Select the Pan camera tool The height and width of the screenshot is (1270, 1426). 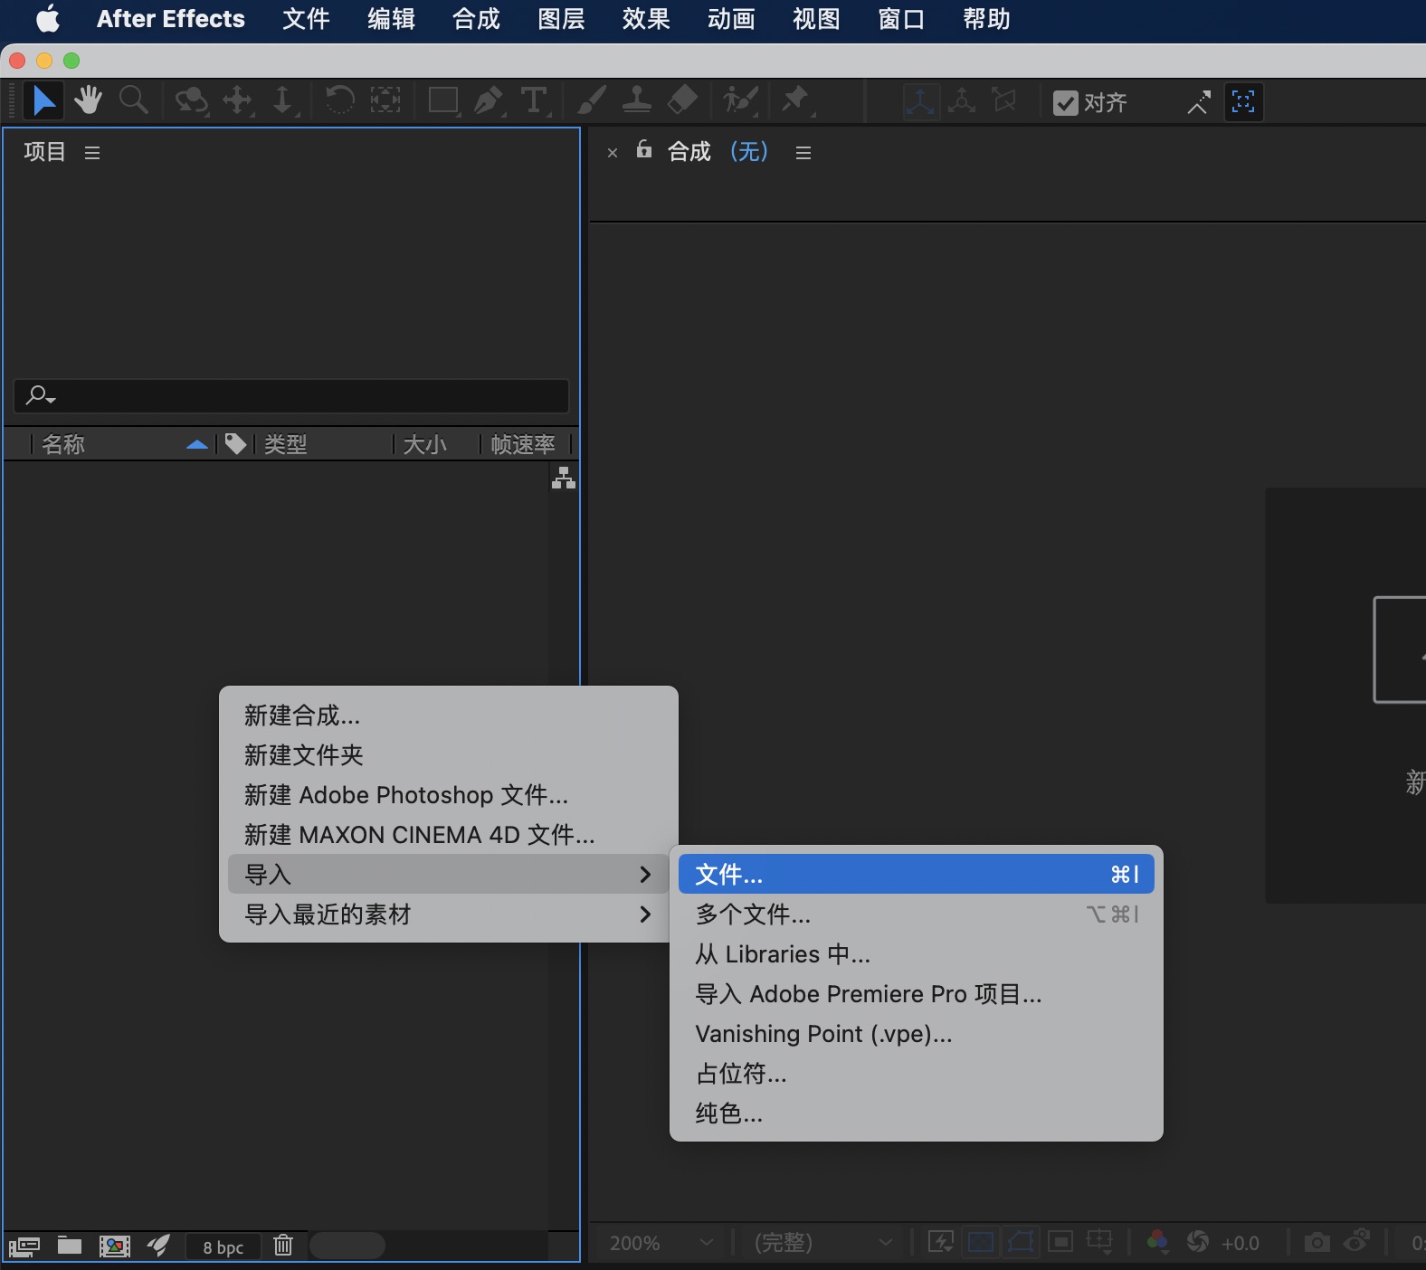click(238, 100)
